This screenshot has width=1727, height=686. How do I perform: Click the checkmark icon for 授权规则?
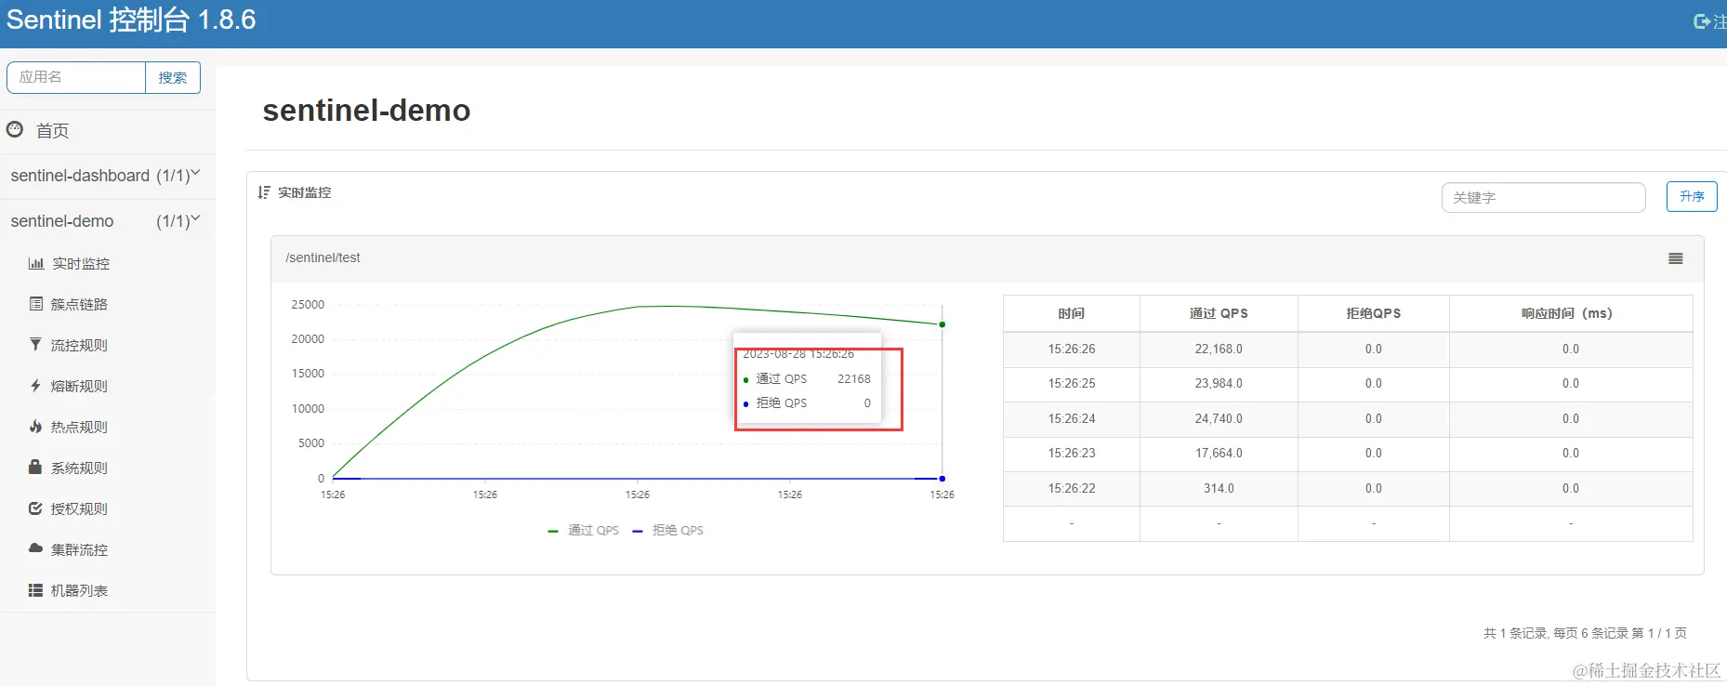click(35, 508)
